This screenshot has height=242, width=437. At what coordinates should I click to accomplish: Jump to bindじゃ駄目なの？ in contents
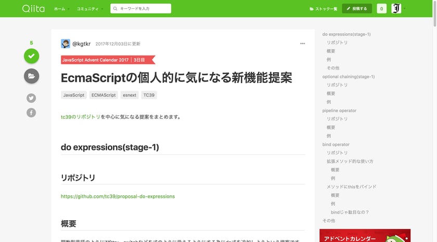pos(350,212)
